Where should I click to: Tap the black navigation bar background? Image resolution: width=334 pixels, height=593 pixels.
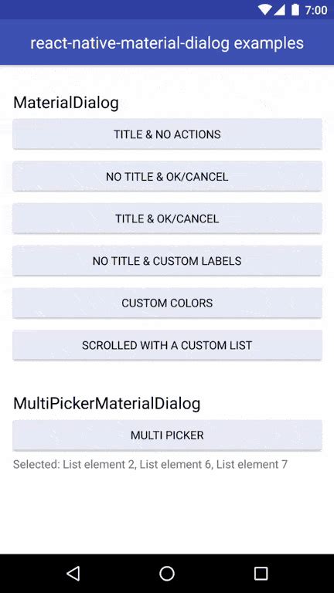click(167, 574)
